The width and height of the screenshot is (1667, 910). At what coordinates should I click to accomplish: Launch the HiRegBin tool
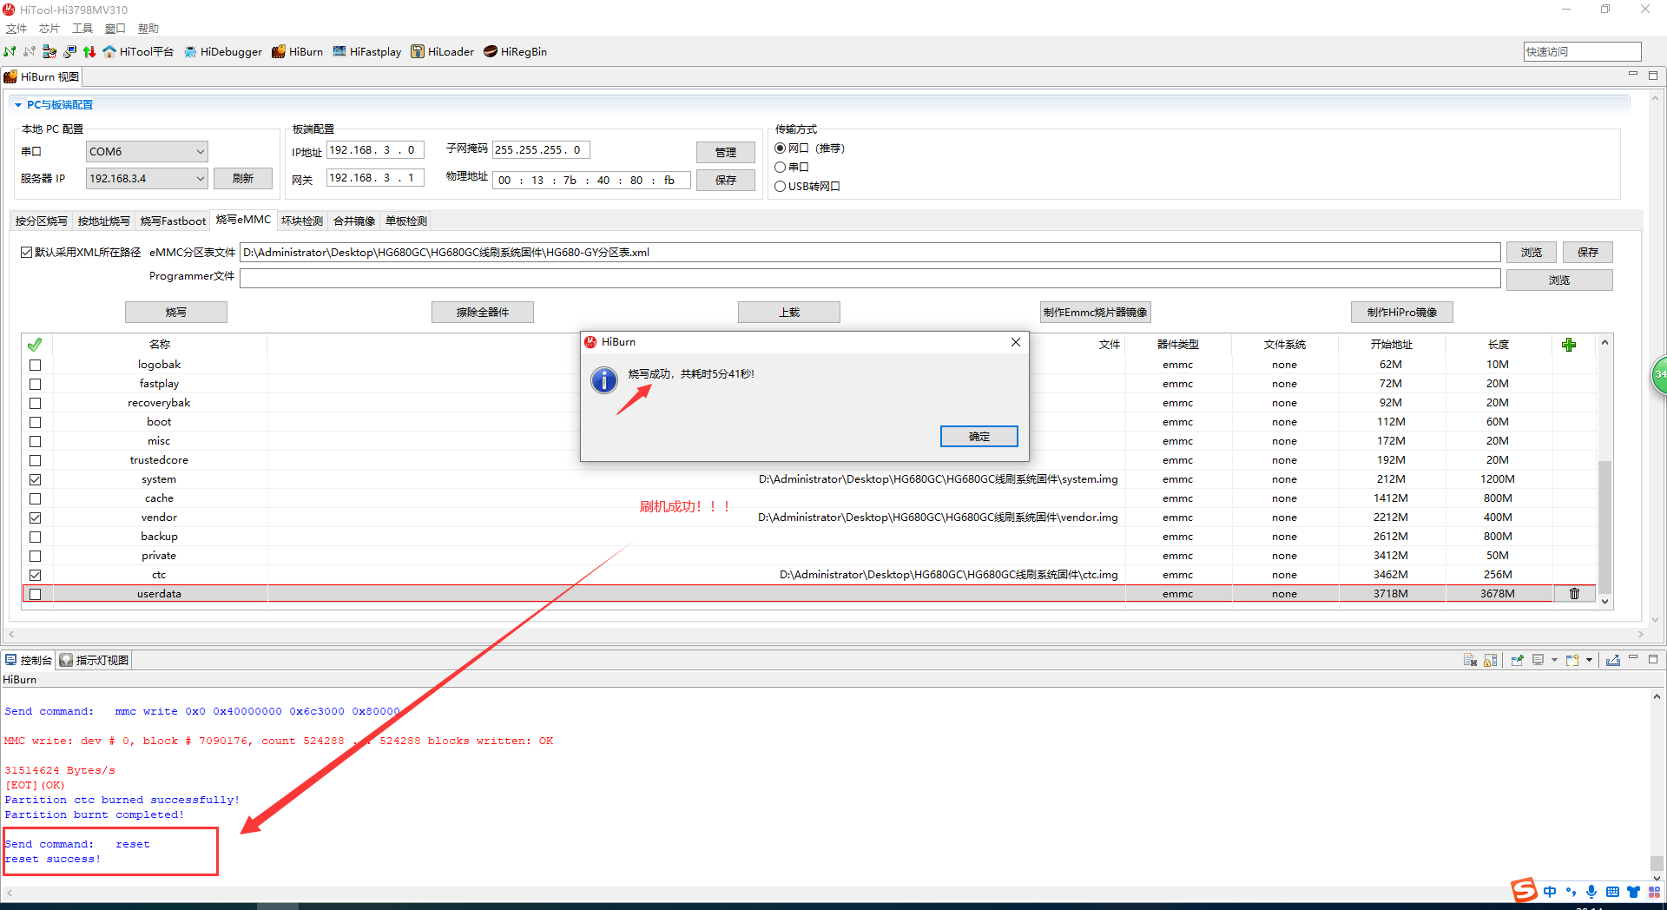pyautogui.click(x=515, y=51)
